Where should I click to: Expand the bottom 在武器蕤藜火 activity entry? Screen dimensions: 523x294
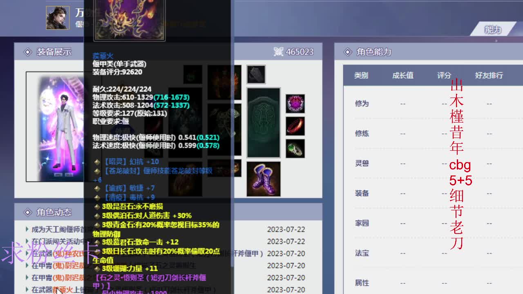tap(27, 290)
